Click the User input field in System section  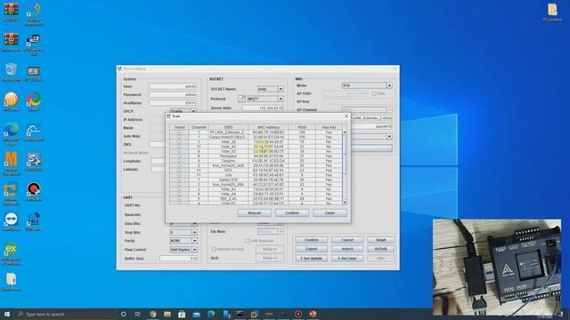coord(173,86)
